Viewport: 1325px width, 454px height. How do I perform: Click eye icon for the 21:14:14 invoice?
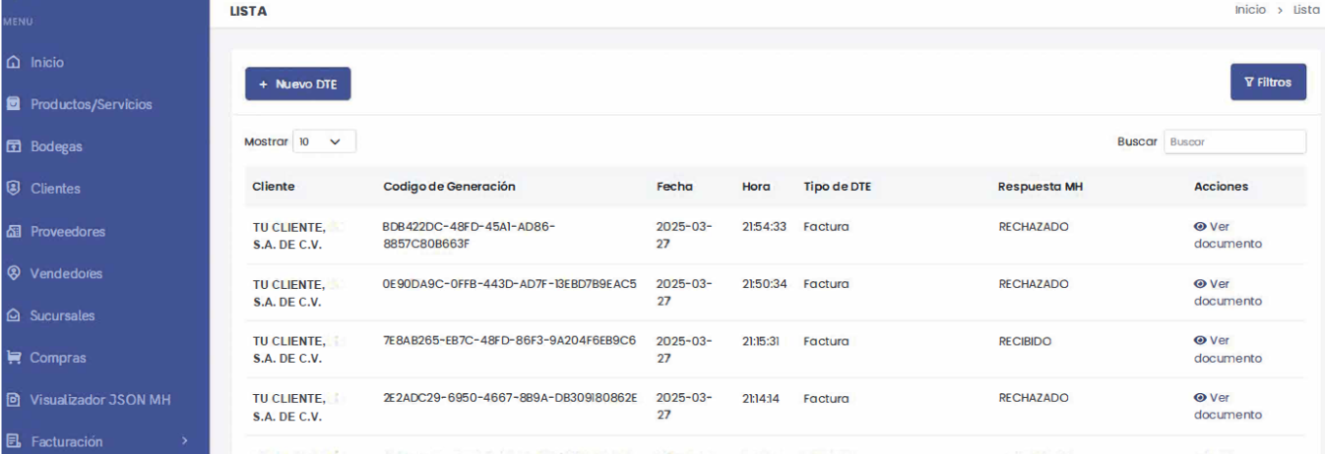tap(1200, 398)
